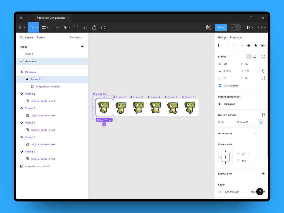Image resolution: width=284 pixels, height=213 pixels.
Task: Select Page 1 in pages list
Action: pyautogui.click(x=52, y=54)
